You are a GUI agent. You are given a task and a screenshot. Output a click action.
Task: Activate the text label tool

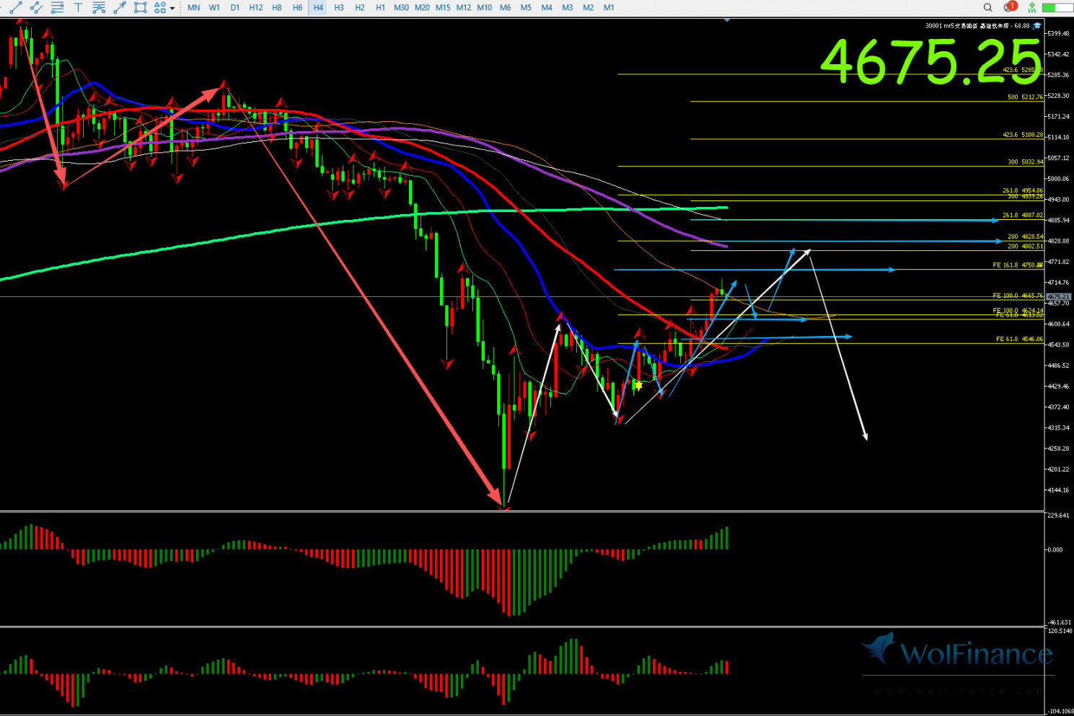click(78, 7)
